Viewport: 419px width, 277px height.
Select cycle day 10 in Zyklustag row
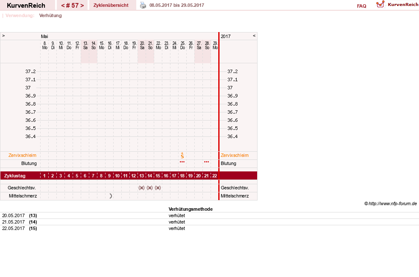(117, 176)
